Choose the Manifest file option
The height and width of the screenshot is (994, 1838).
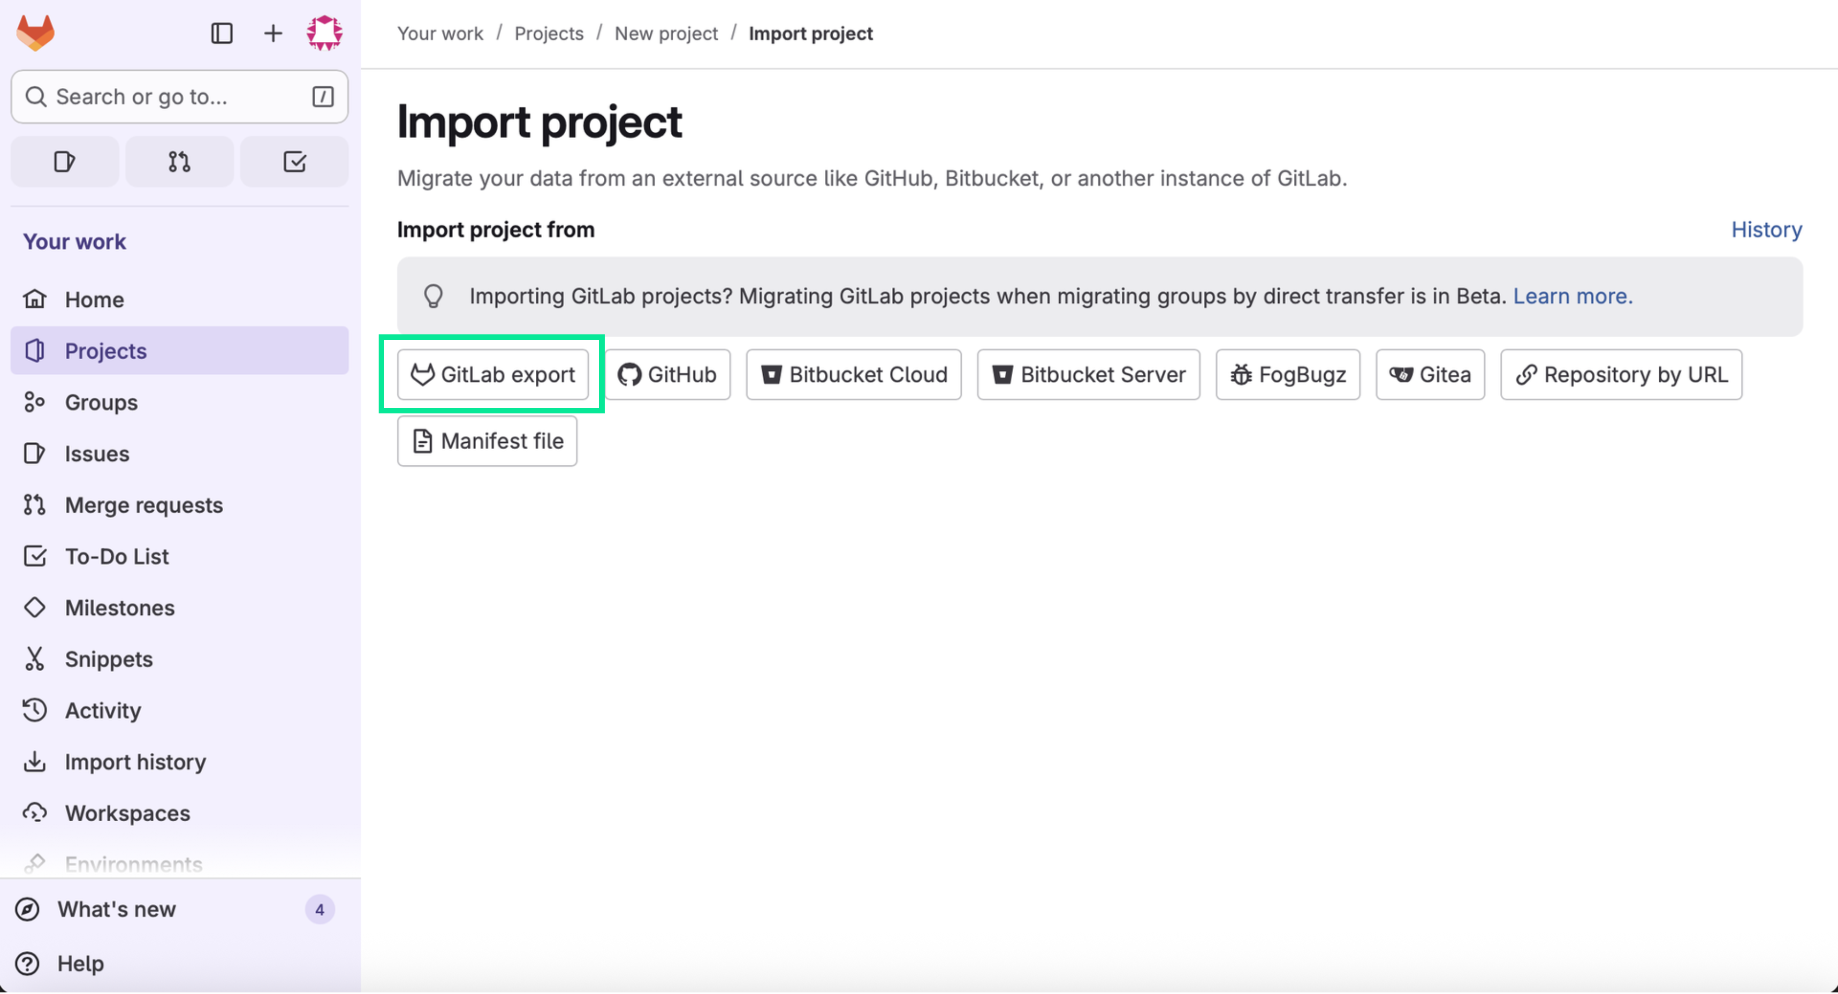[x=488, y=441]
